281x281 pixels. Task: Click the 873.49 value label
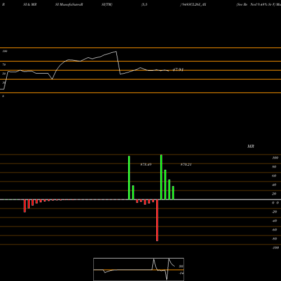146,165
